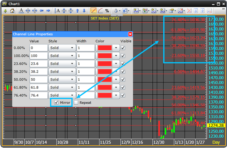Click the Value field containing 61.8
The width and height of the screenshot is (227, 148).
click(38, 87)
